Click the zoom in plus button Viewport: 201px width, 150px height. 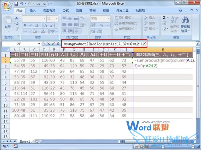193,146
